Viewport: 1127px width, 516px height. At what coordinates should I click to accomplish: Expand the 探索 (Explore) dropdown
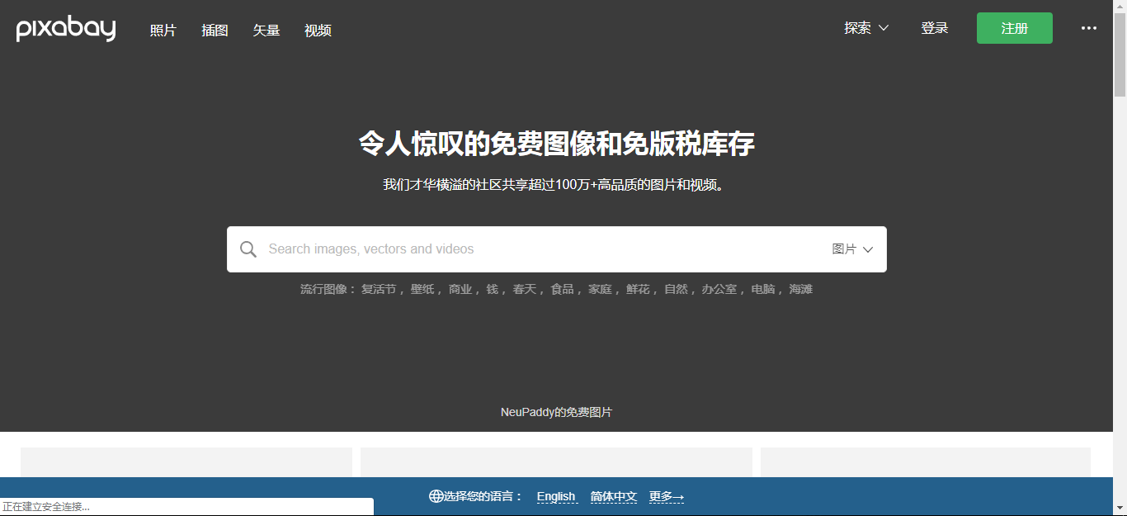(x=866, y=28)
